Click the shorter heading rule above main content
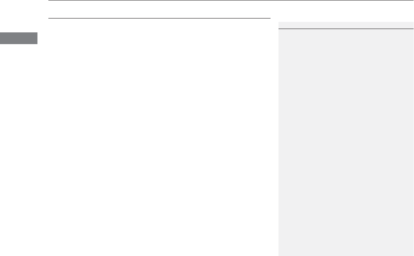414x256 pixels. click(x=159, y=18)
